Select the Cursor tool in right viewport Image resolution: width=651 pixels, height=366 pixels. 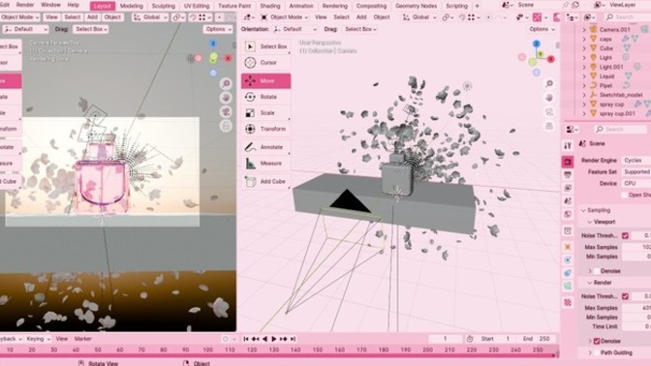[x=265, y=63]
